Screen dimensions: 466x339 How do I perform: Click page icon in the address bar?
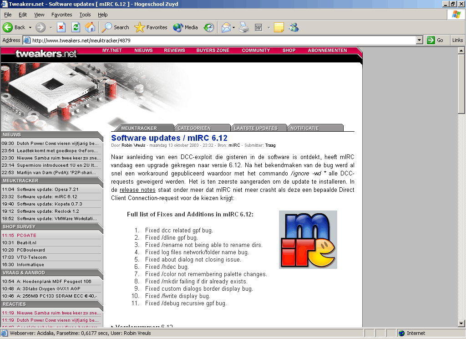click(x=27, y=40)
